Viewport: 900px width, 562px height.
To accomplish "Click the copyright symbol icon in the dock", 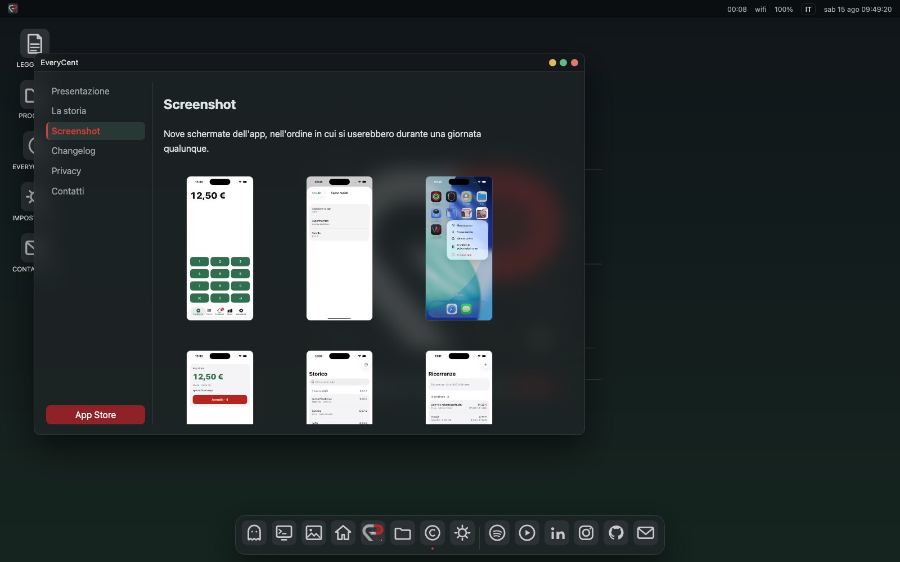I will [433, 533].
